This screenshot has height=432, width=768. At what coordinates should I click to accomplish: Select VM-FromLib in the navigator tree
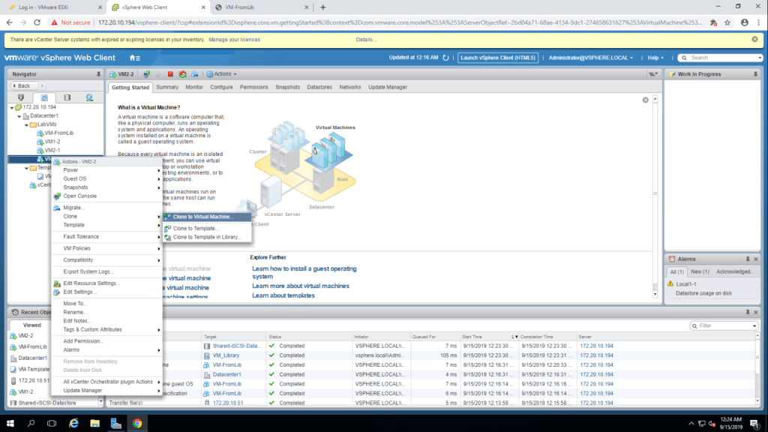coord(58,133)
